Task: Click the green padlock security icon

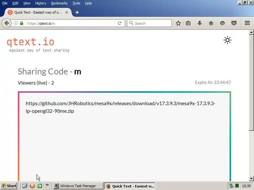Action: tap(22, 23)
